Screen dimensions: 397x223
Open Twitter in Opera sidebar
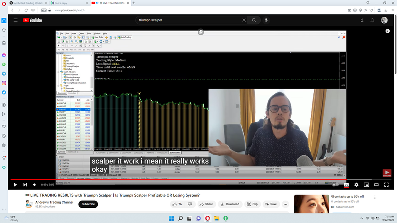pyautogui.click(x=4, y=92)
